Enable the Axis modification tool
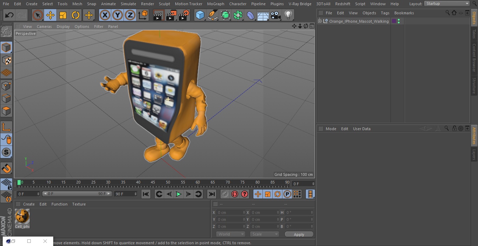This screenshot has width=478, height=246. (6, 127)
